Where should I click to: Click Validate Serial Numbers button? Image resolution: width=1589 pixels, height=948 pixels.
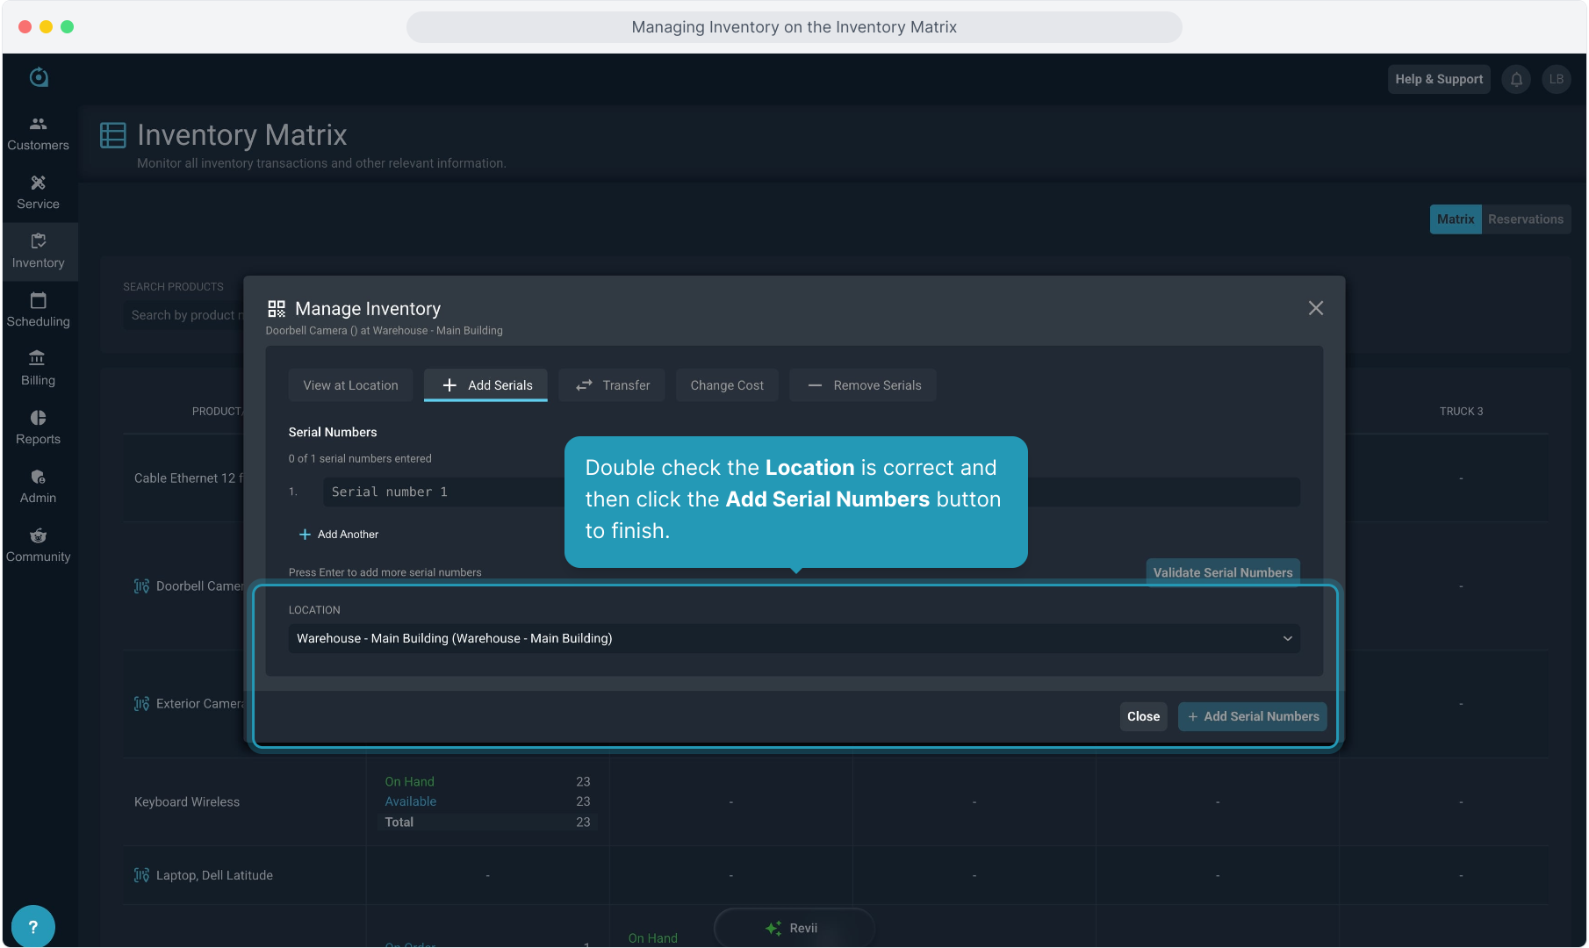(1222, 572)
